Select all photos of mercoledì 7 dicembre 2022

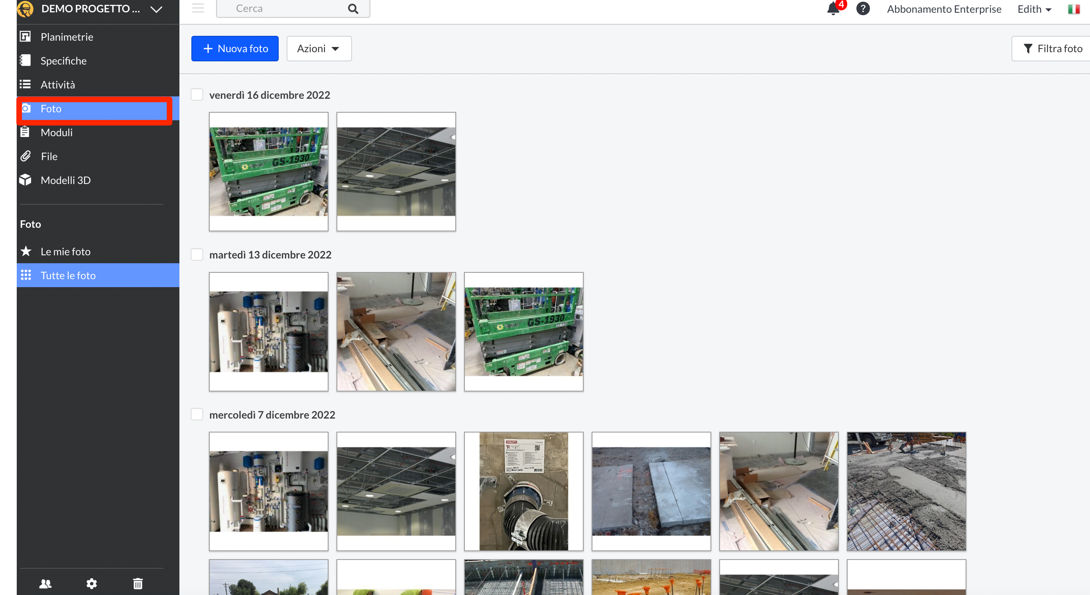click(x=197, y=414)
